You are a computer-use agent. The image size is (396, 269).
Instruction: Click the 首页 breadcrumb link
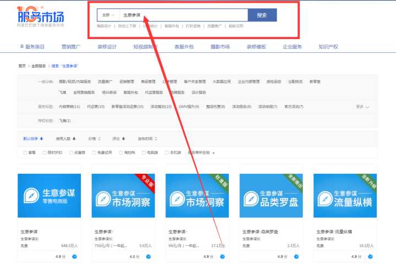22,66
